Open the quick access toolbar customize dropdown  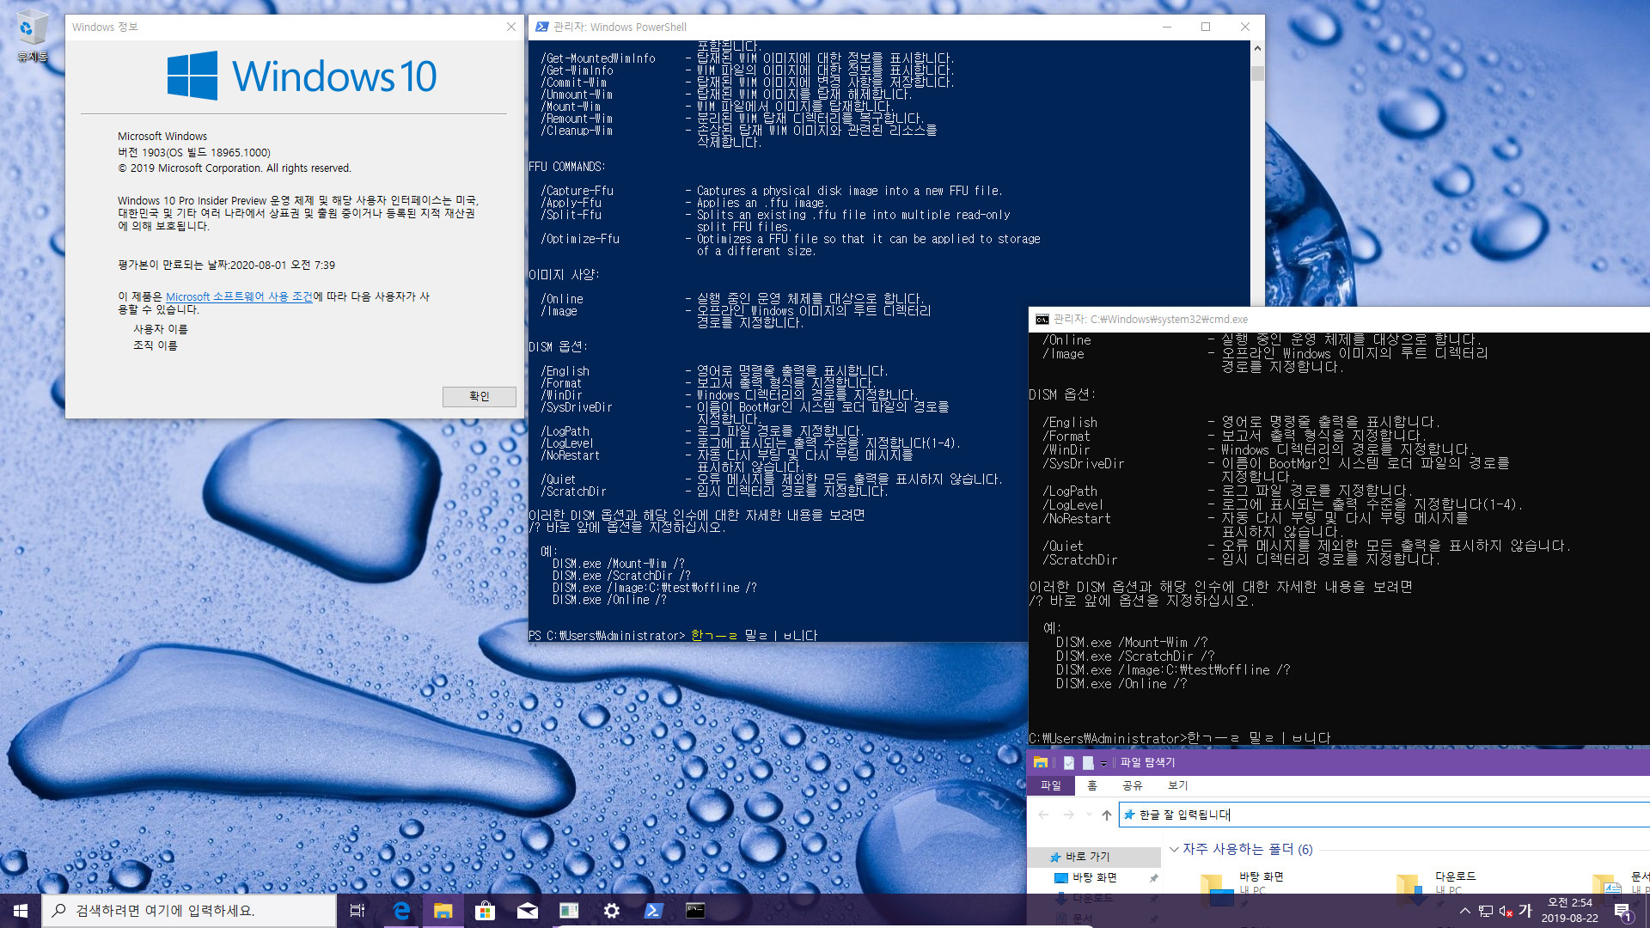1103,763
